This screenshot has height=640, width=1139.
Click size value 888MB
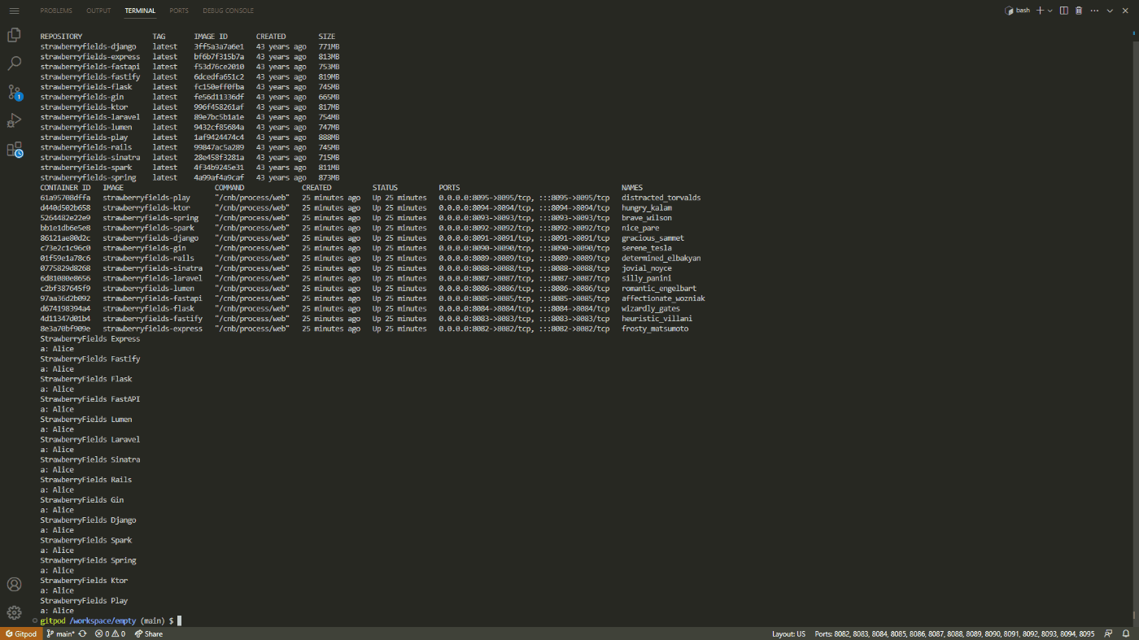tap(329, 137)
